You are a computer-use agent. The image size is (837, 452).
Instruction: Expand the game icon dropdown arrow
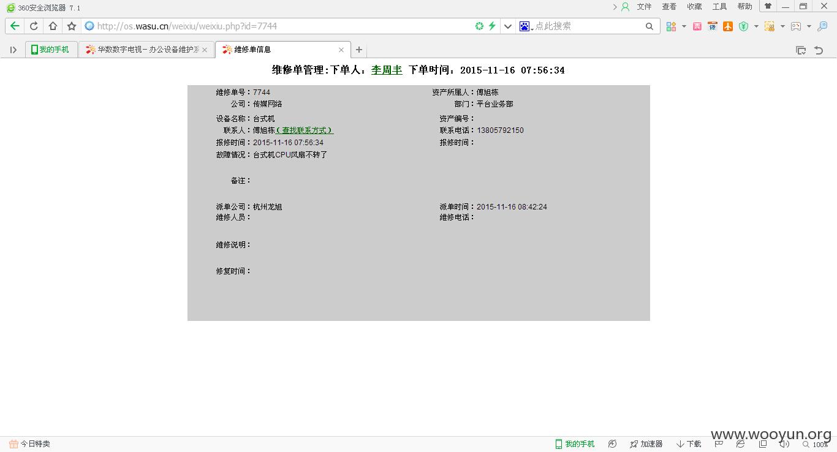[x=809, y=26]
